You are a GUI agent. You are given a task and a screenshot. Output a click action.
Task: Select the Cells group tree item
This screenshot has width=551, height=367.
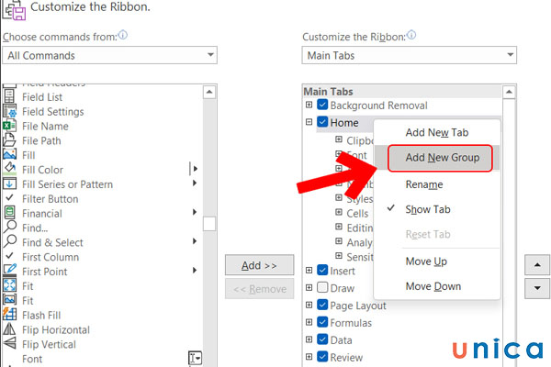pos(357,213)
